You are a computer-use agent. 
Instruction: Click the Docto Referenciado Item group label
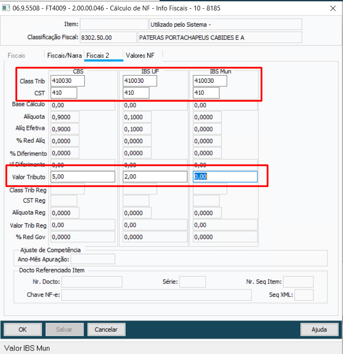(x=52, y=270)
